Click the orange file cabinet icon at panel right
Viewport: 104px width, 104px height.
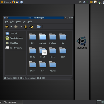[x=91, y=2]
